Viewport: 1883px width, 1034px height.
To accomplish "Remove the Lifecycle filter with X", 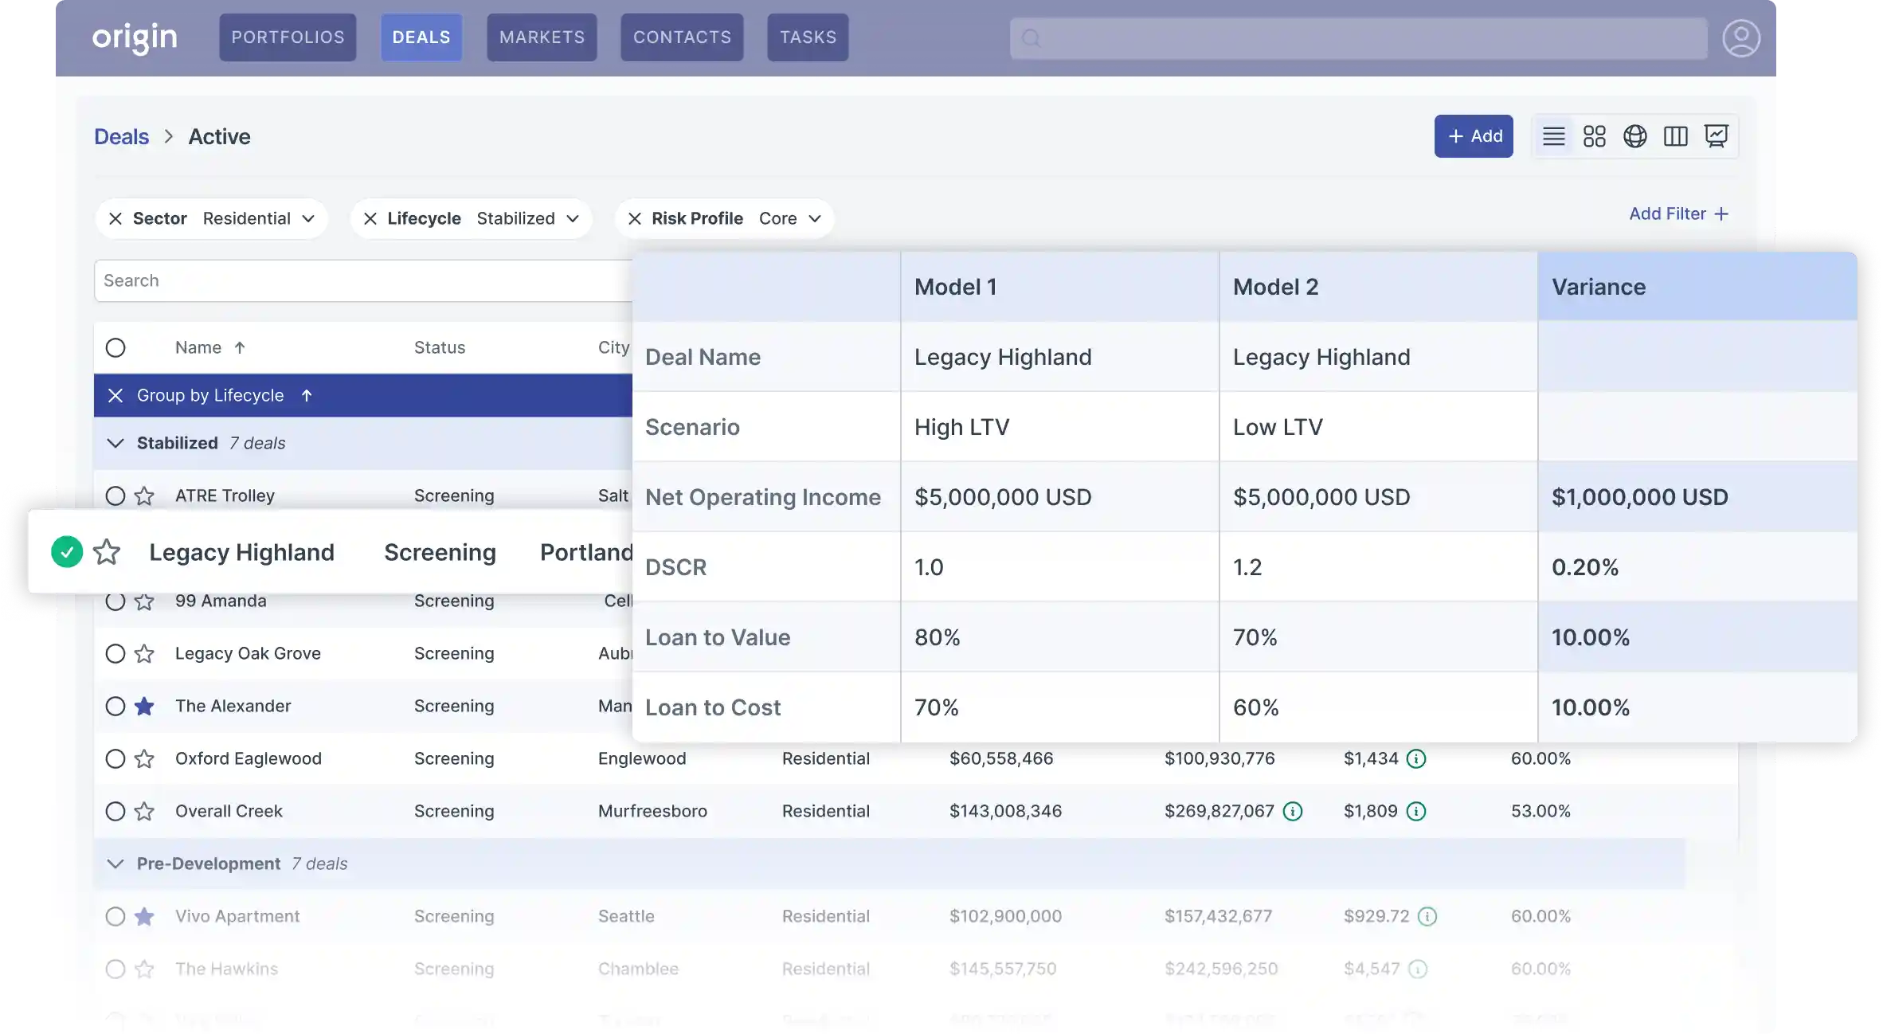I will (370, 218).
